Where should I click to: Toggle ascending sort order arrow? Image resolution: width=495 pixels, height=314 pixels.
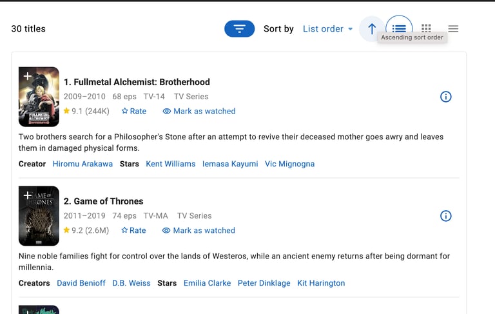click(x=371, y=29)
